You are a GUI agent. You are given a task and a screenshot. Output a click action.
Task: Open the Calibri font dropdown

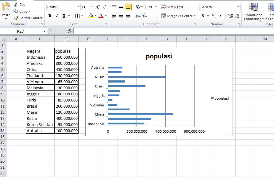click(x=78, y=7)
